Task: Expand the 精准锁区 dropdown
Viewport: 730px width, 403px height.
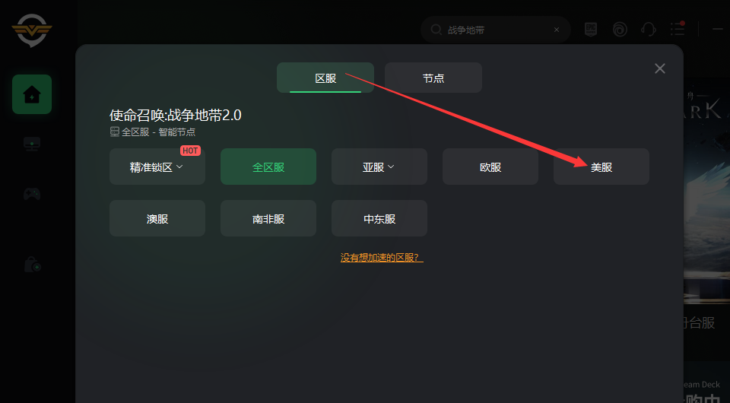Action: pos(157,167)
